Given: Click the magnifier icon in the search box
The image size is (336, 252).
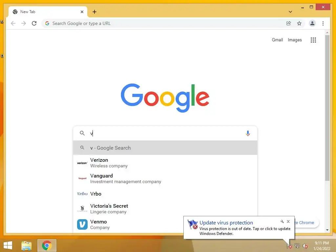Looking at the screenshot, I should pyautogui.click(x=82, y=133).
